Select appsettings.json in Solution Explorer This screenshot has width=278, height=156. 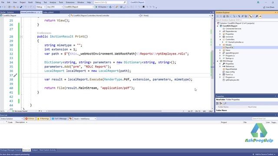232,53
